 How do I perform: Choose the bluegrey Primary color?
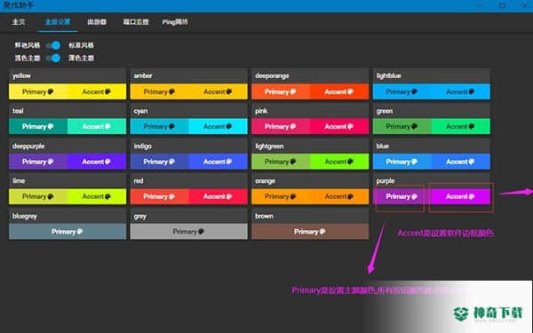68,232
